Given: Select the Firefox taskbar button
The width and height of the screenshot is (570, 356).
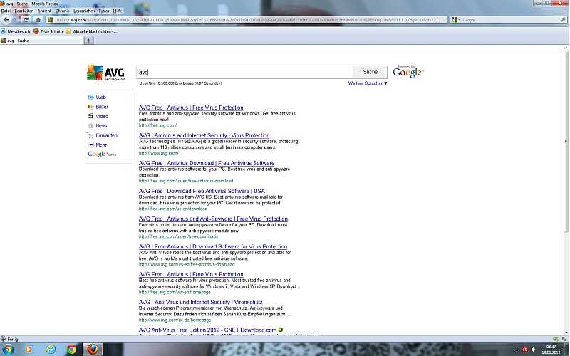Looking at the screenshot, I should tap(93, 349).
